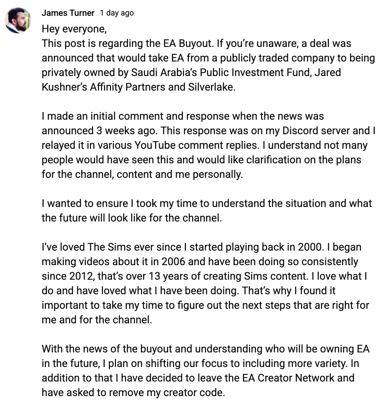
Task: Click 'announced 3 weeks ago' text
Action: point(100,131)
